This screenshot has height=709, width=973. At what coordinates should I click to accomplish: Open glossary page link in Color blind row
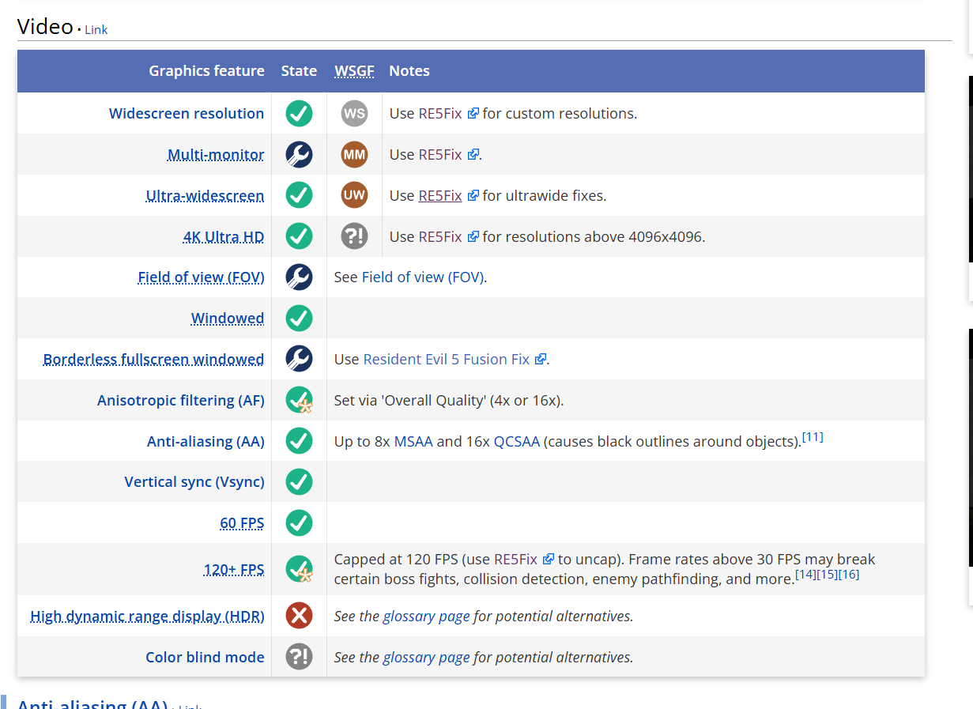(x=426, y=657)
